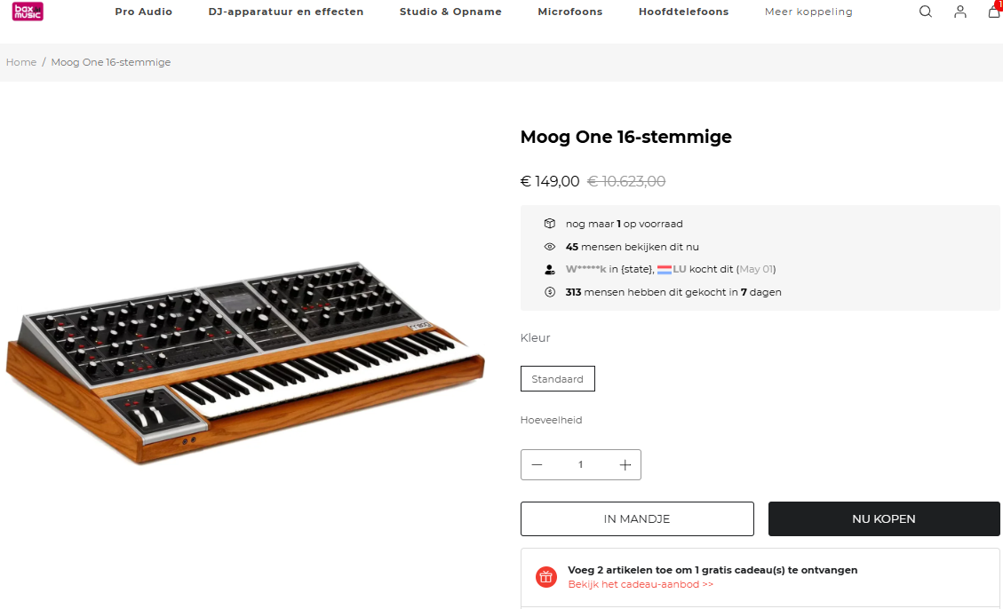Click the stock box icon
Screen dimensions: 1003x609
[x=550, y=224]
